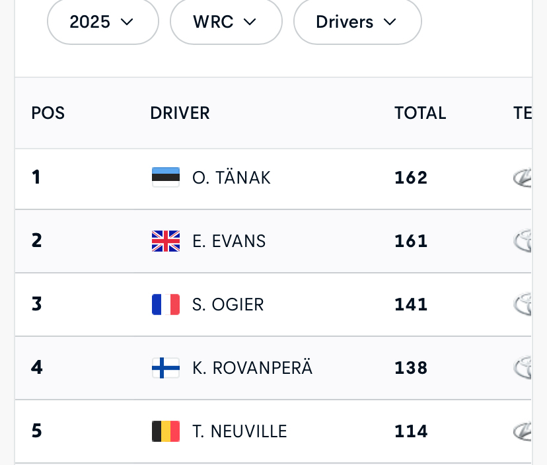This screenshot has width=547, height=465.
Task: Click the TOTAL column header
Action: click(x=420, y=113)
